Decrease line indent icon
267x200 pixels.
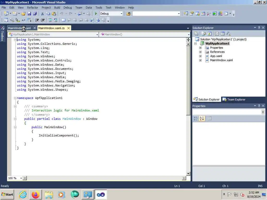coord(37,20)
